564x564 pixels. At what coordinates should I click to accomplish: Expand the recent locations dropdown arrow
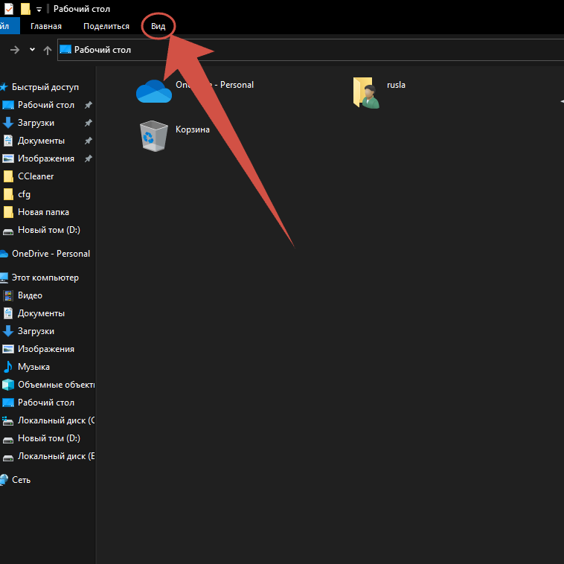click(32, 50)
